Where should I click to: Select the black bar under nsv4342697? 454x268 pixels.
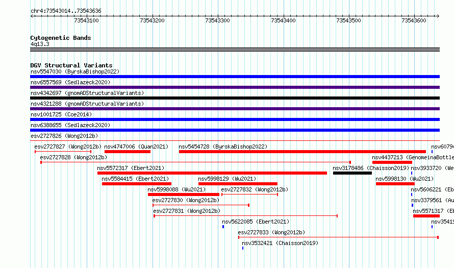click(x=235, y=98)
